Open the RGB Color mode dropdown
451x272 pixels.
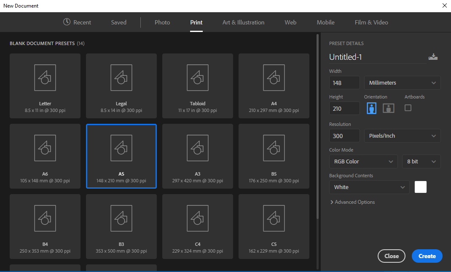[363, 161]
